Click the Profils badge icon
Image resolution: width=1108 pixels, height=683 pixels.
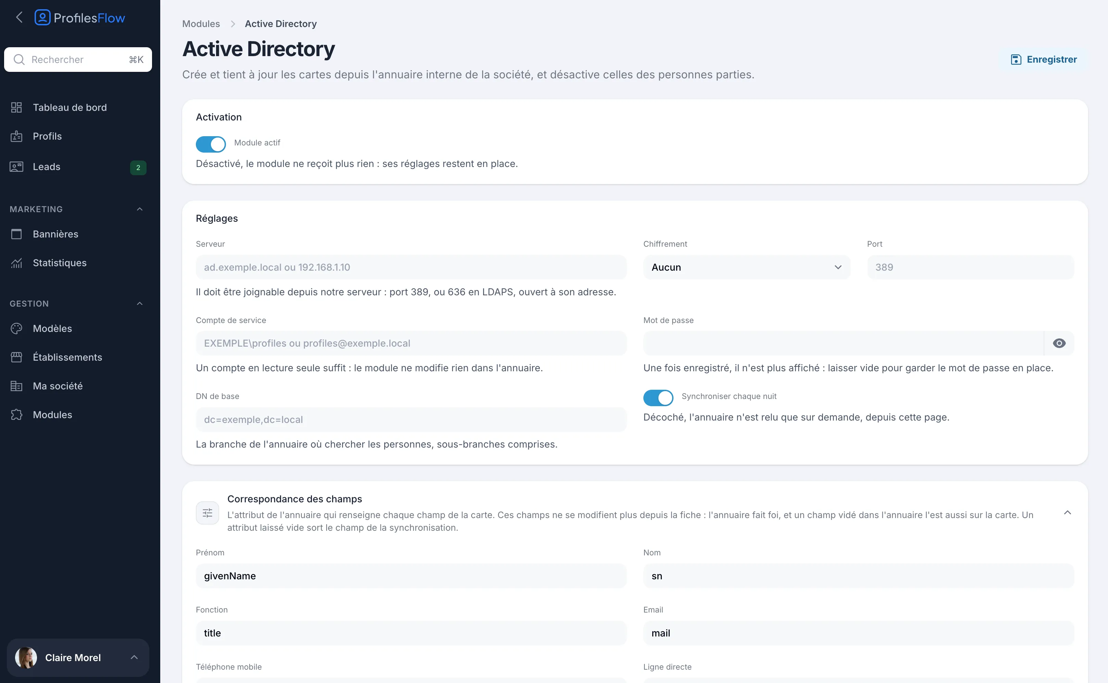(x=16, y=136)
